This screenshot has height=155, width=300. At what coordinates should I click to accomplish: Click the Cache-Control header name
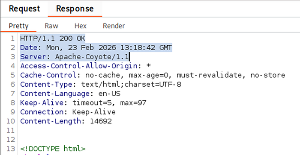pyautogui.click(x=48, y=75)
